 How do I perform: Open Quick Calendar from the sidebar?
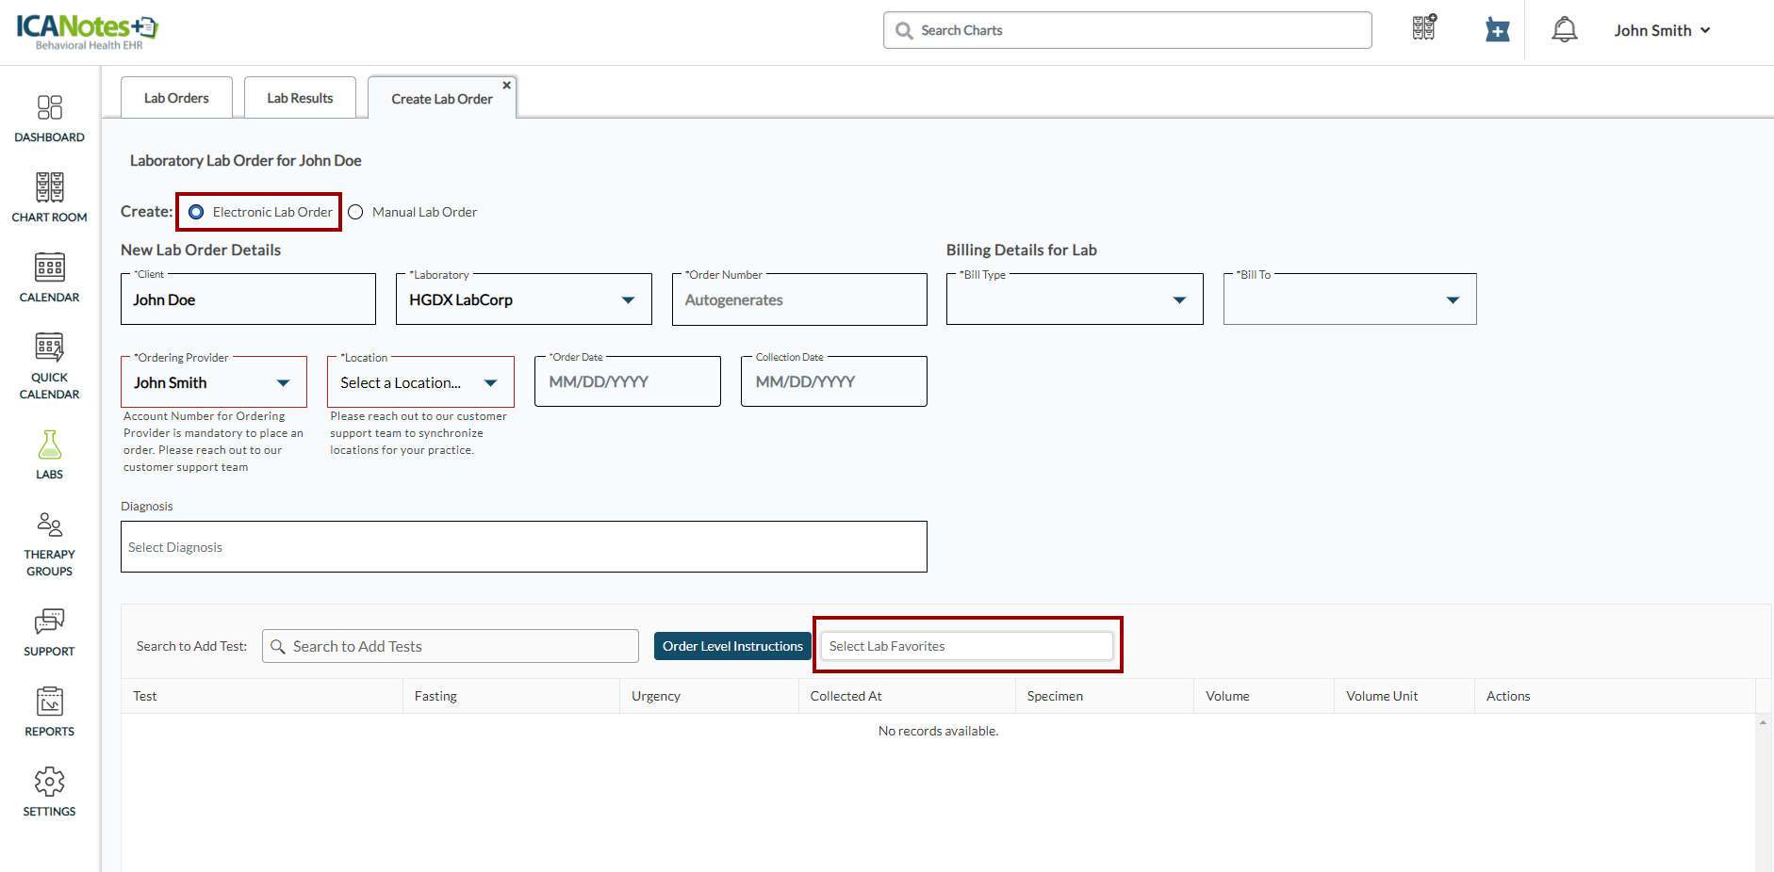tap(49, 365)
